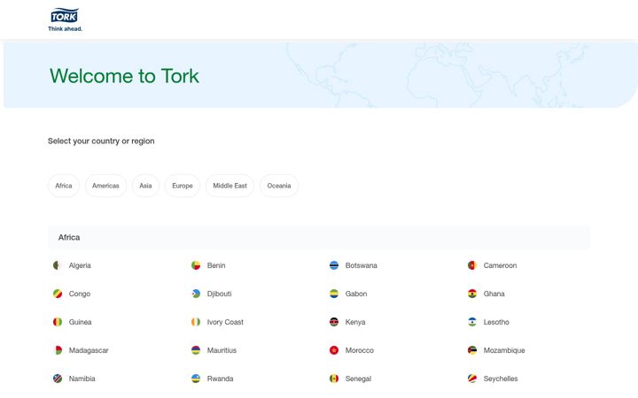Click the Benin flag icon
Image resolution: width=638 pixels, height=398 pixels.
coord(196,265)
